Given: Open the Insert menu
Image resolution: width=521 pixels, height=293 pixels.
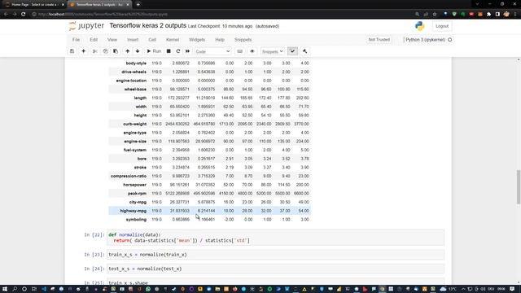Looking at the screenshot, I should tap(133, 40).
